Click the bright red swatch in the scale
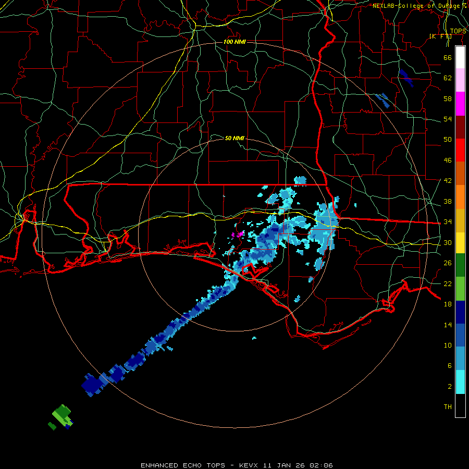Viewport: 469px width, 469px height. click(x=460, y=150)
